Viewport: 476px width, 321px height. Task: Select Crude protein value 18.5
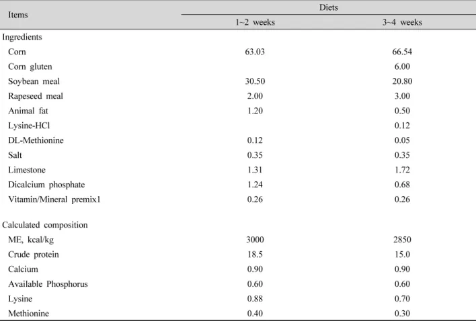click(255, 255)
